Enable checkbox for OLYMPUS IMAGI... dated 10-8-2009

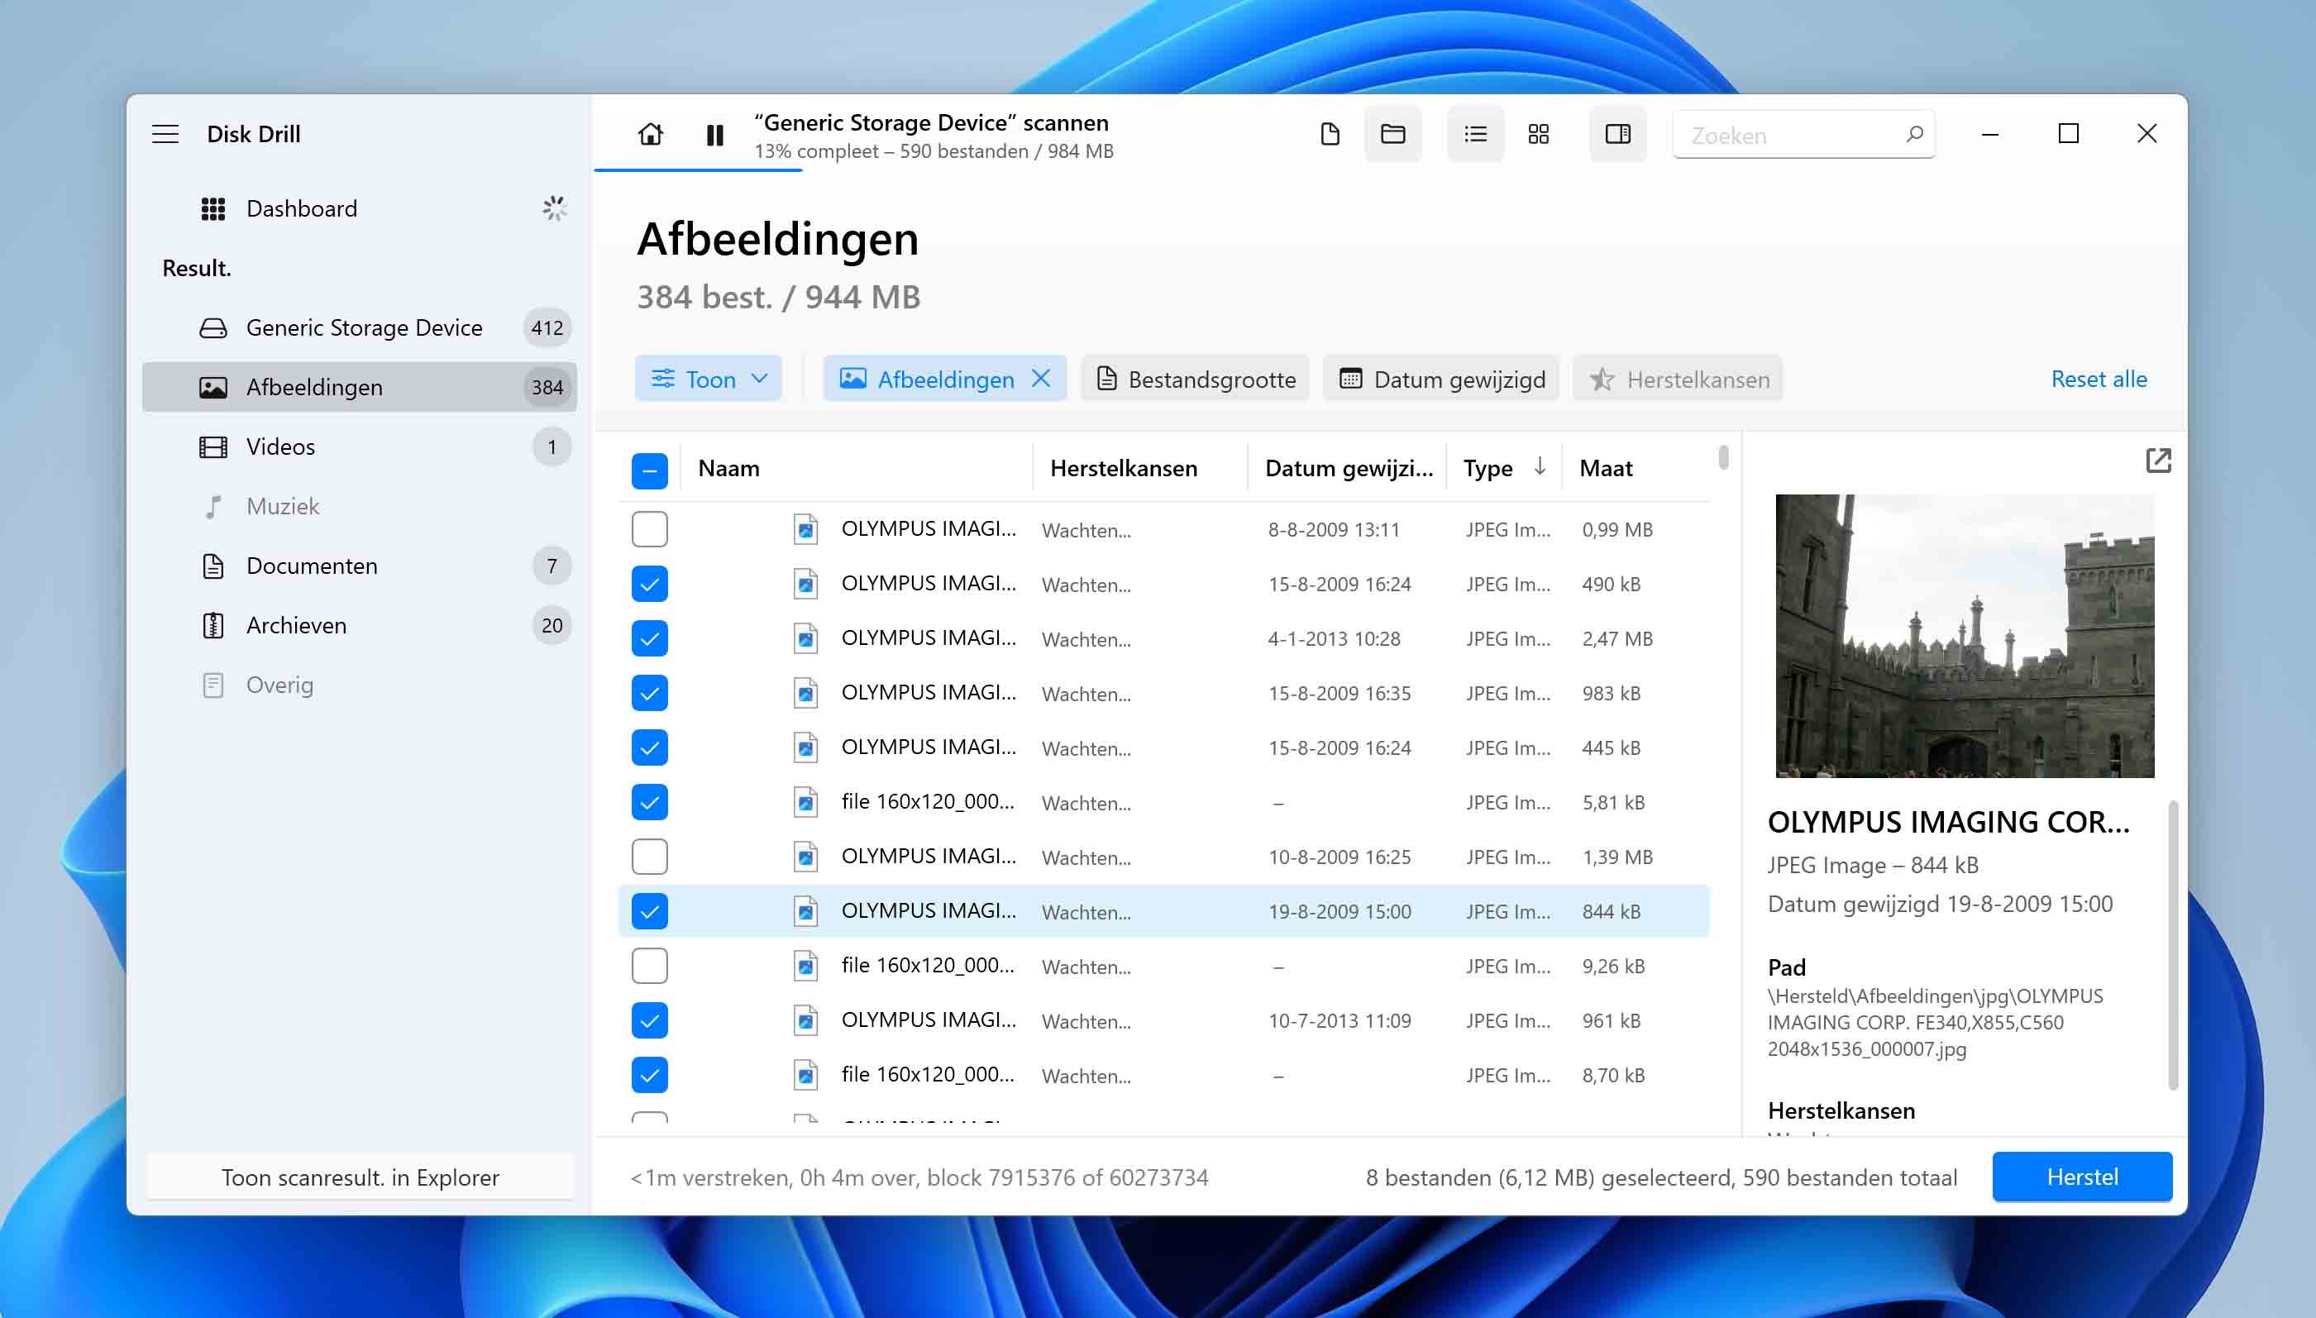coord(649,855)
